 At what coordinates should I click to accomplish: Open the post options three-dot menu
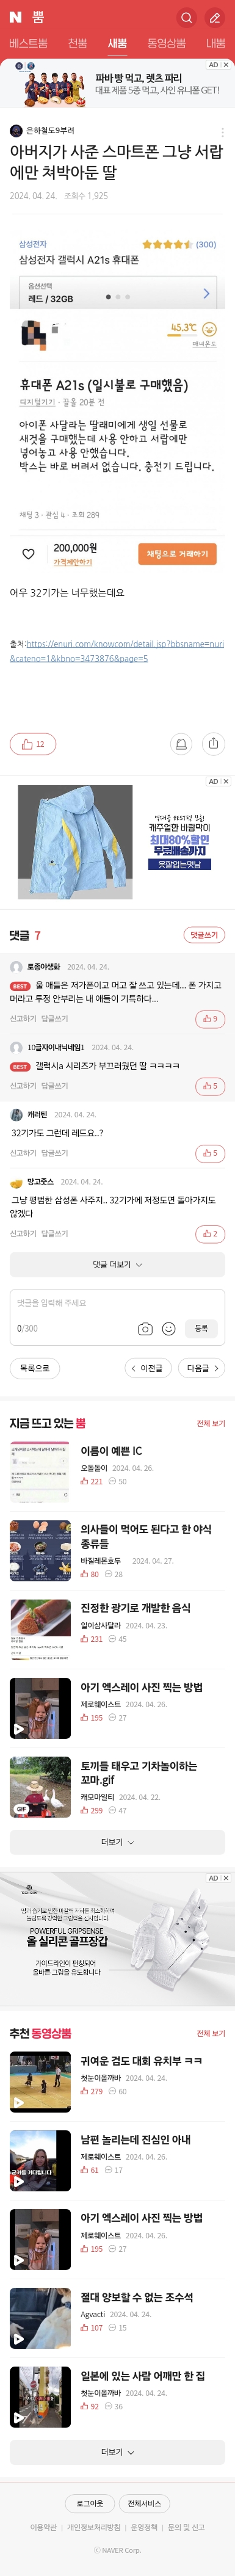(222, 131)
